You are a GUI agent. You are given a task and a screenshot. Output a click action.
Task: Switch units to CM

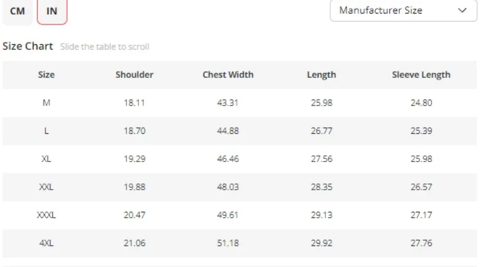point(17,11)
